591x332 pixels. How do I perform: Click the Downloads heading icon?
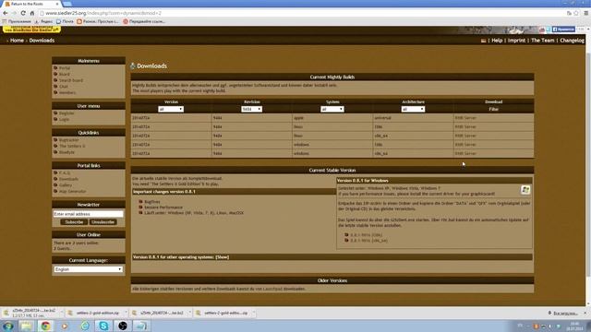coord(133,65)
